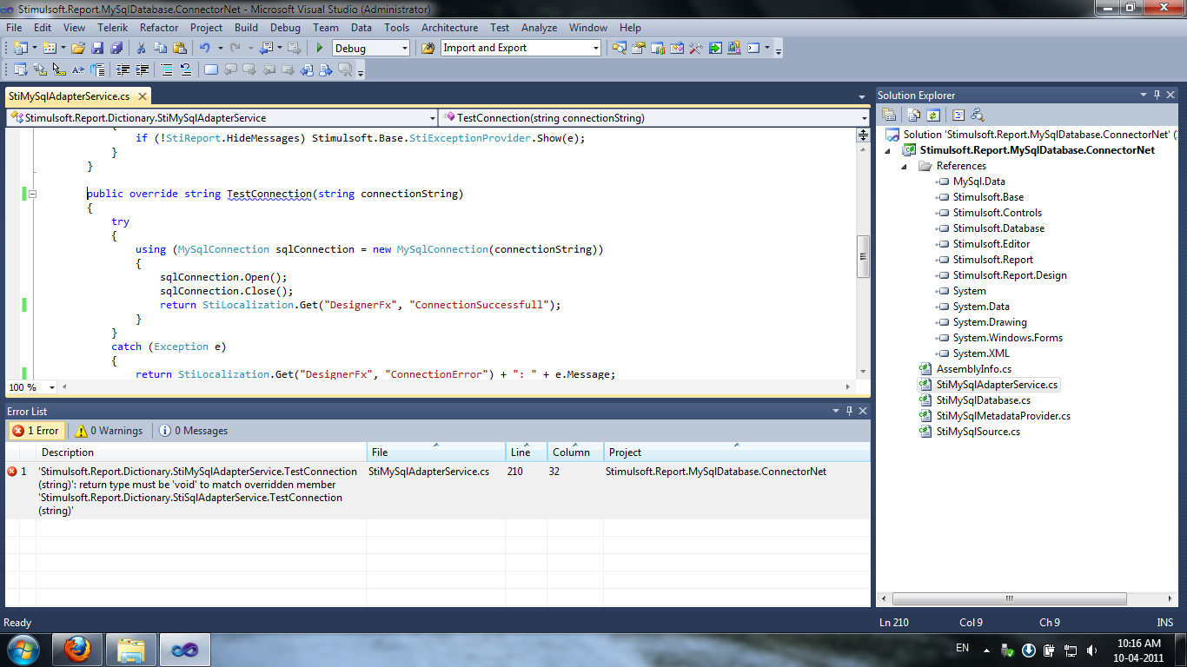
Task: Click the code editor vertical scrollbar thumb
Action: (x=863, y=256)
